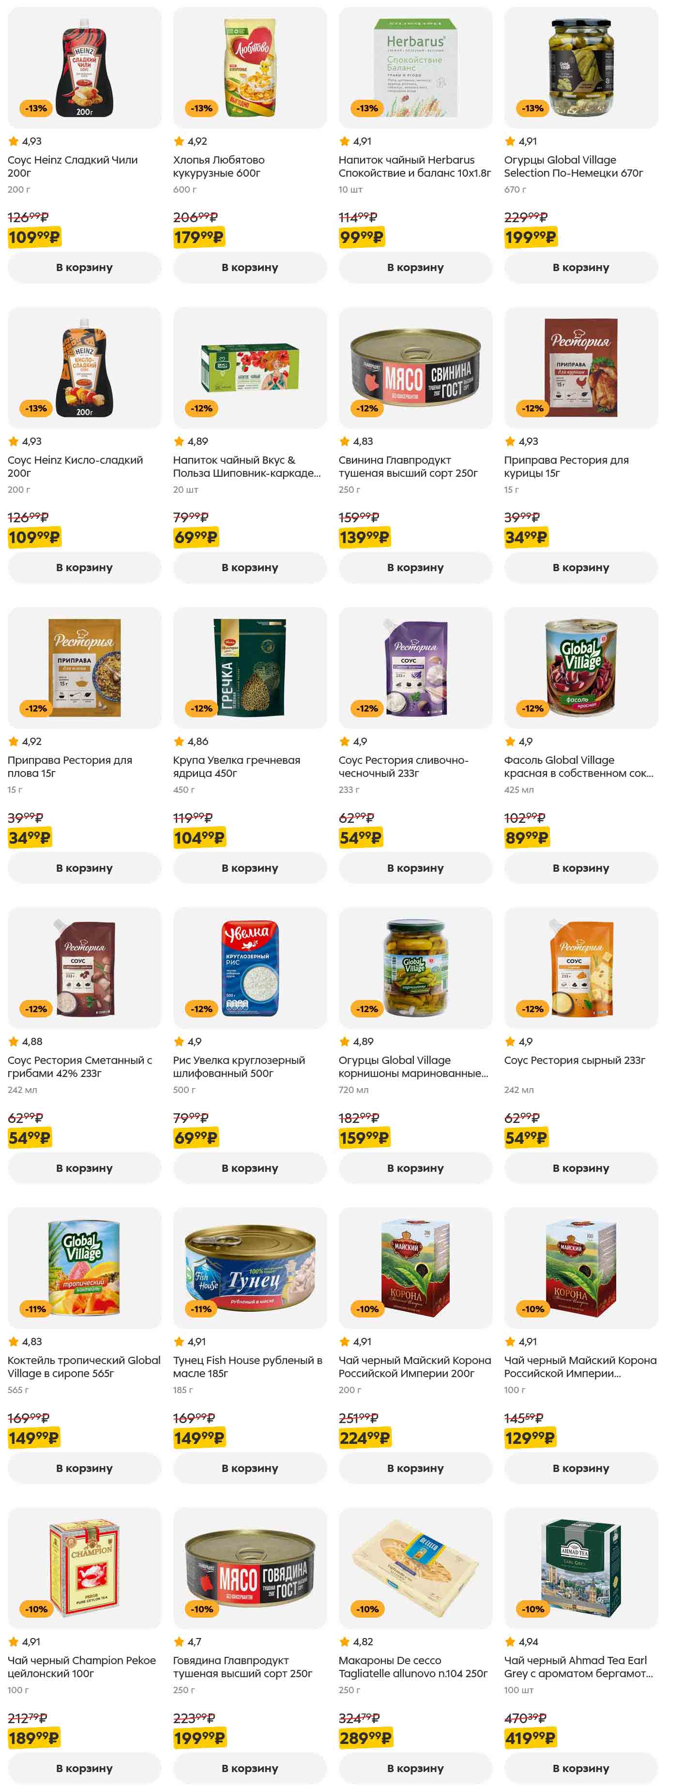This screenshot has width=684, height=1789.
Task: Click the star icon beside the Свинина Главпродукт rating
Action: 345,441
